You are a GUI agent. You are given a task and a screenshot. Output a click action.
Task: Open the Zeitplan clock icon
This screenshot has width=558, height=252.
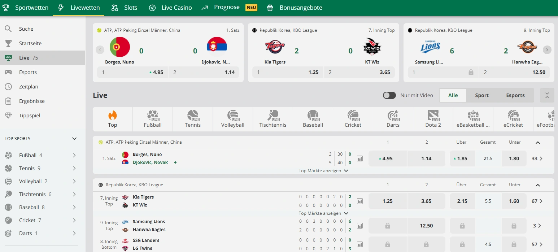coord(8,87)
